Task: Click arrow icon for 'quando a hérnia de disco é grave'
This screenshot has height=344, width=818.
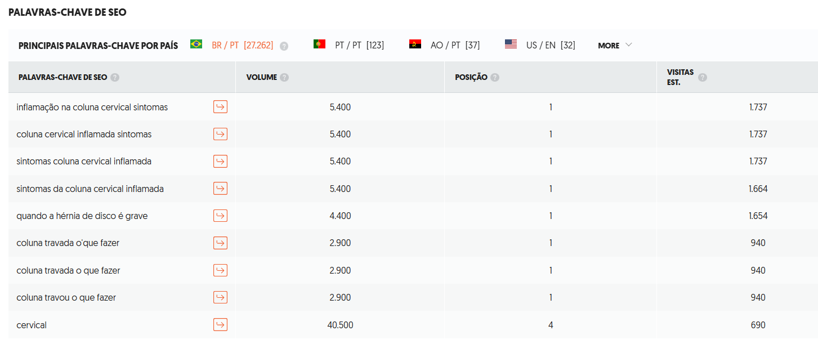Action: click(x=220, y=216)
